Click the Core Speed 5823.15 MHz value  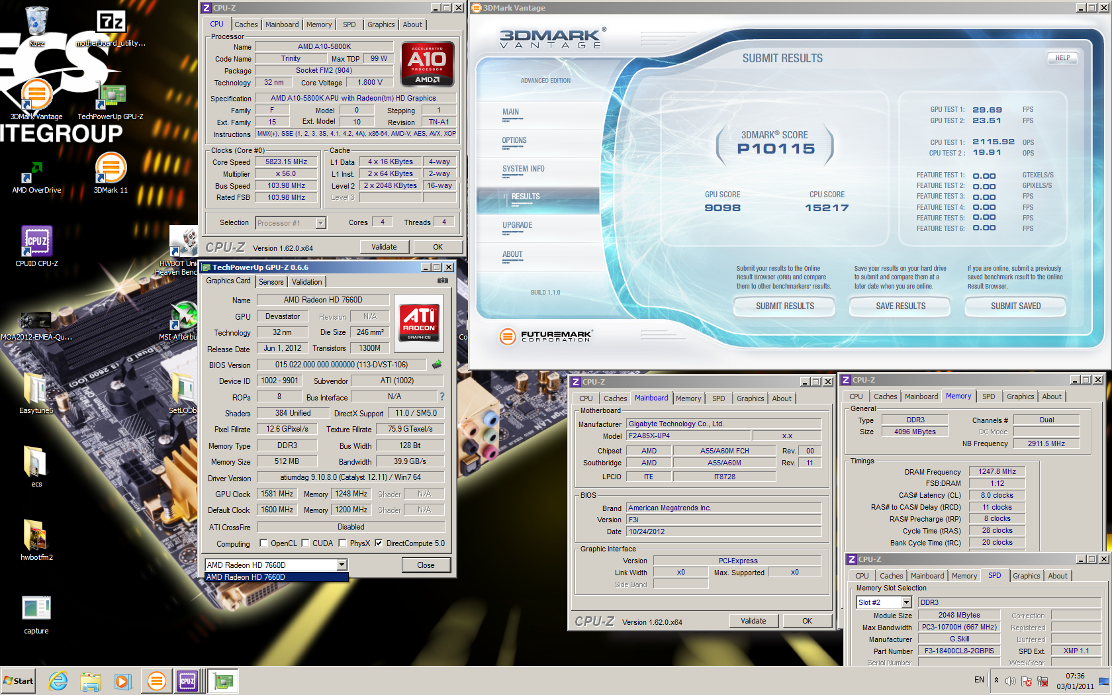(x=287, y=162)
